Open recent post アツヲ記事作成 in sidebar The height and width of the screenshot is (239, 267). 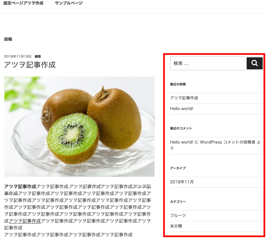click(x=184, y=98)
